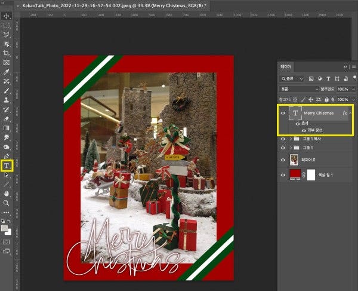Select the Polygonal Lasso tool

point(7,35)
